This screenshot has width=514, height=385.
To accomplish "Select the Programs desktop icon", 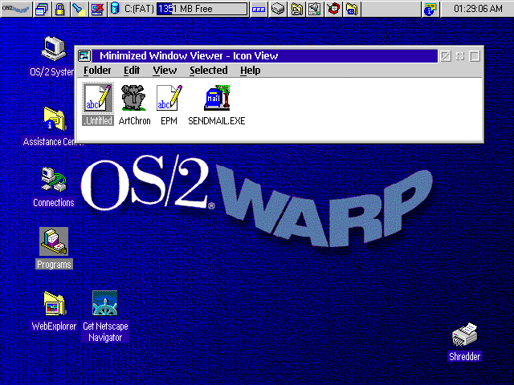I will click(54, 241).
